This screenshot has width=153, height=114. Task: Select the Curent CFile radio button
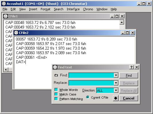[88, 97]
